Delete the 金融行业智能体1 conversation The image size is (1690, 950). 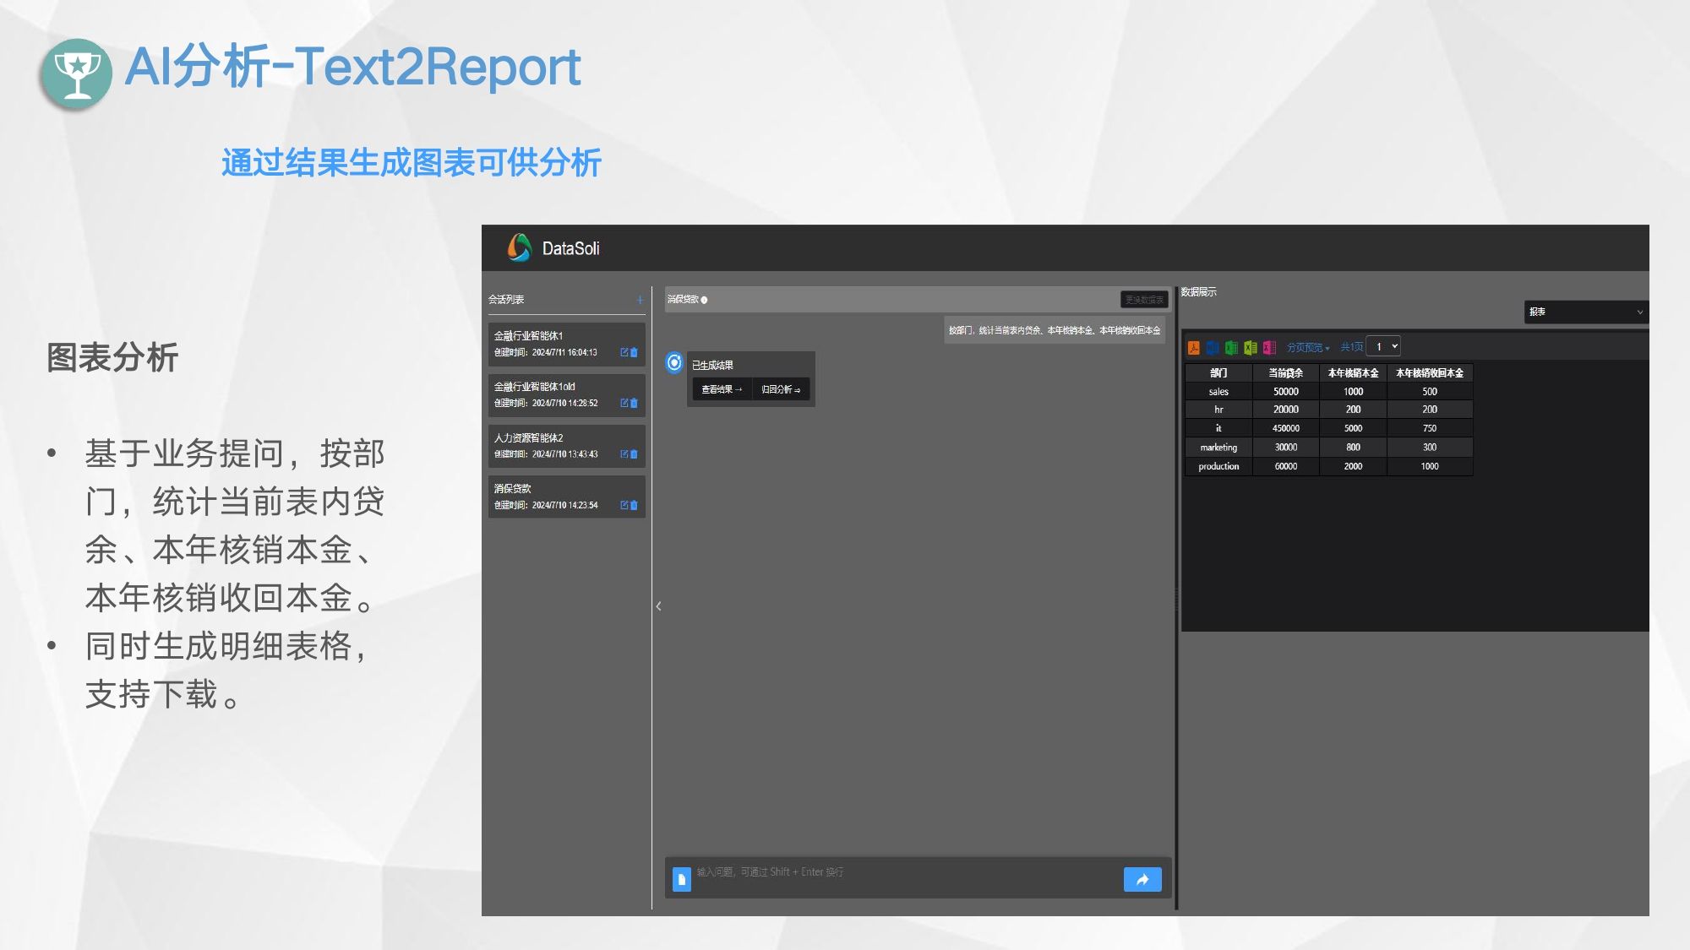coord(635,353)
